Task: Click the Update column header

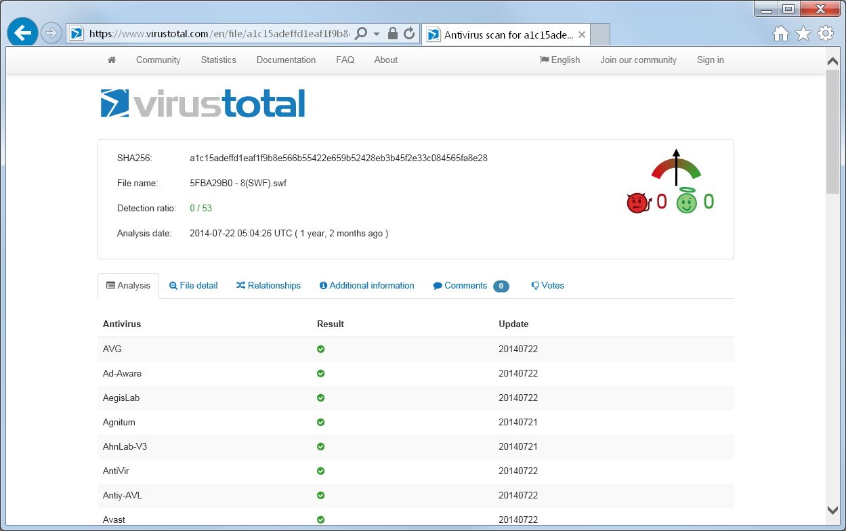Action: pos(513,324)
